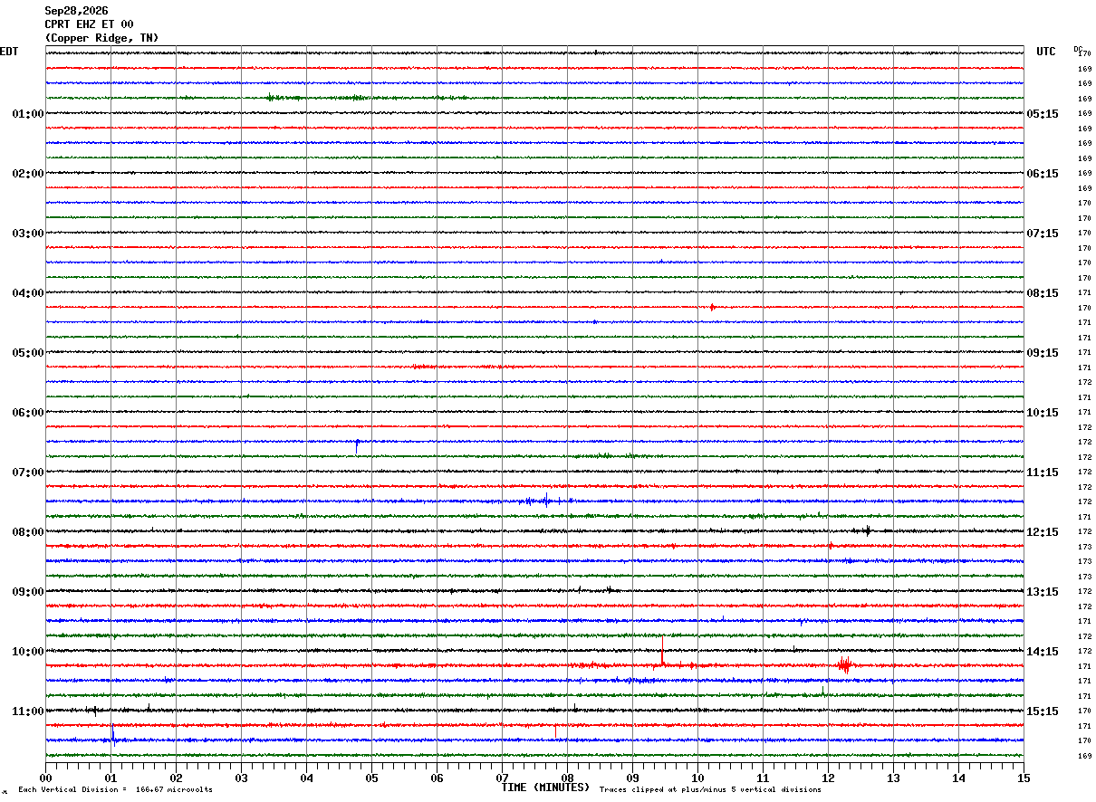The width and height of the screenshot is (1096, 802).
Task: Click the CPRT EHZ ET 00 channel label
Action: click(89, 24)
